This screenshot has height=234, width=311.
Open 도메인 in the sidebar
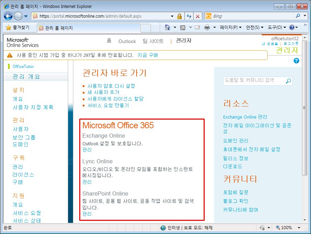click(21, 145)
